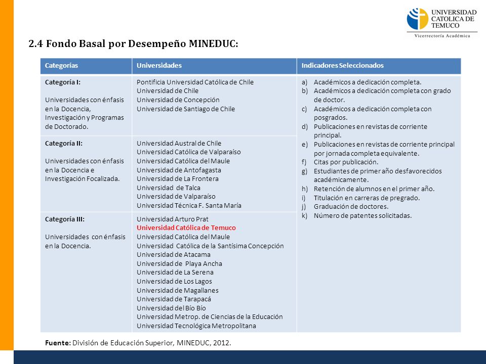486x364 pixels.
Task: Click the 'Universidad de Chile' entry
Action: (x=168, y=90)
